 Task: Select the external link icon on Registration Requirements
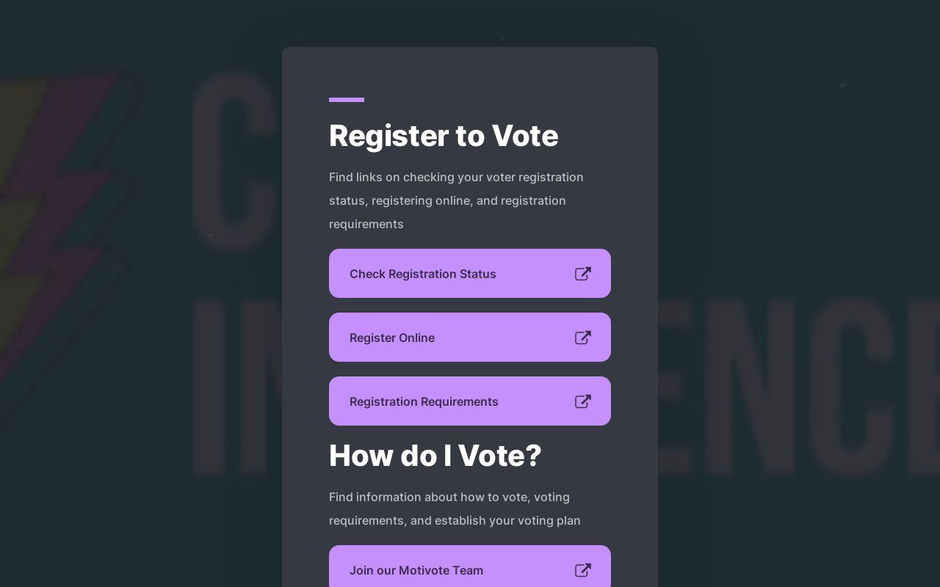583,401
